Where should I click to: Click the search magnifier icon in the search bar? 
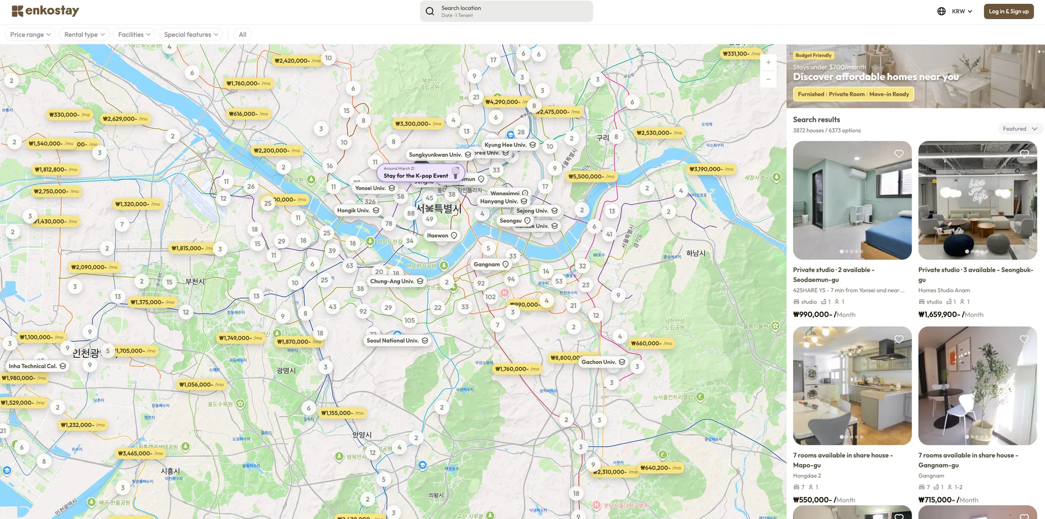[429, 11]
